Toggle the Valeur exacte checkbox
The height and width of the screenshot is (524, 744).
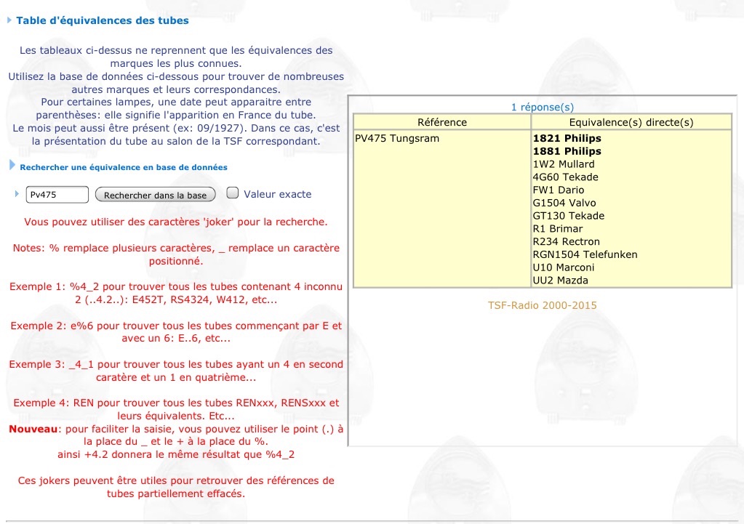click(233, 193)
